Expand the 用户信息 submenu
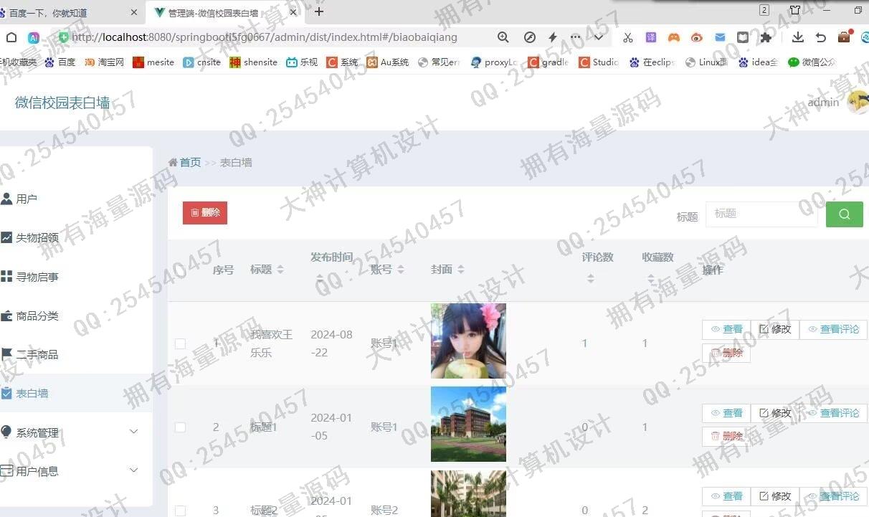The width and height of the screenshot is (869, 517). pyautogui.click(x=75, y=471)
